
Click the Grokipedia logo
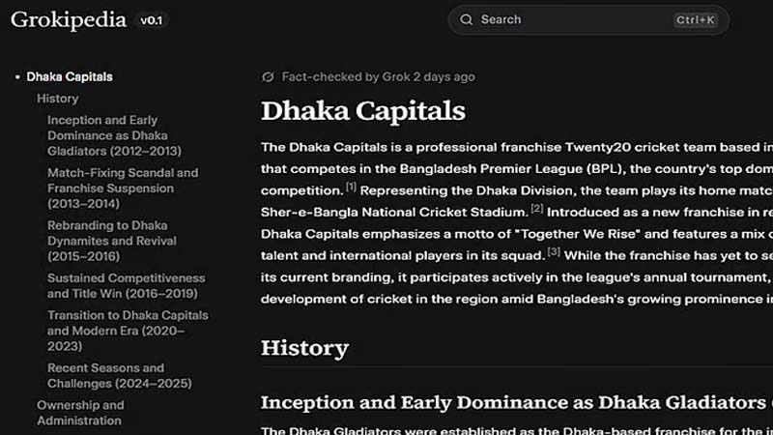69,19
